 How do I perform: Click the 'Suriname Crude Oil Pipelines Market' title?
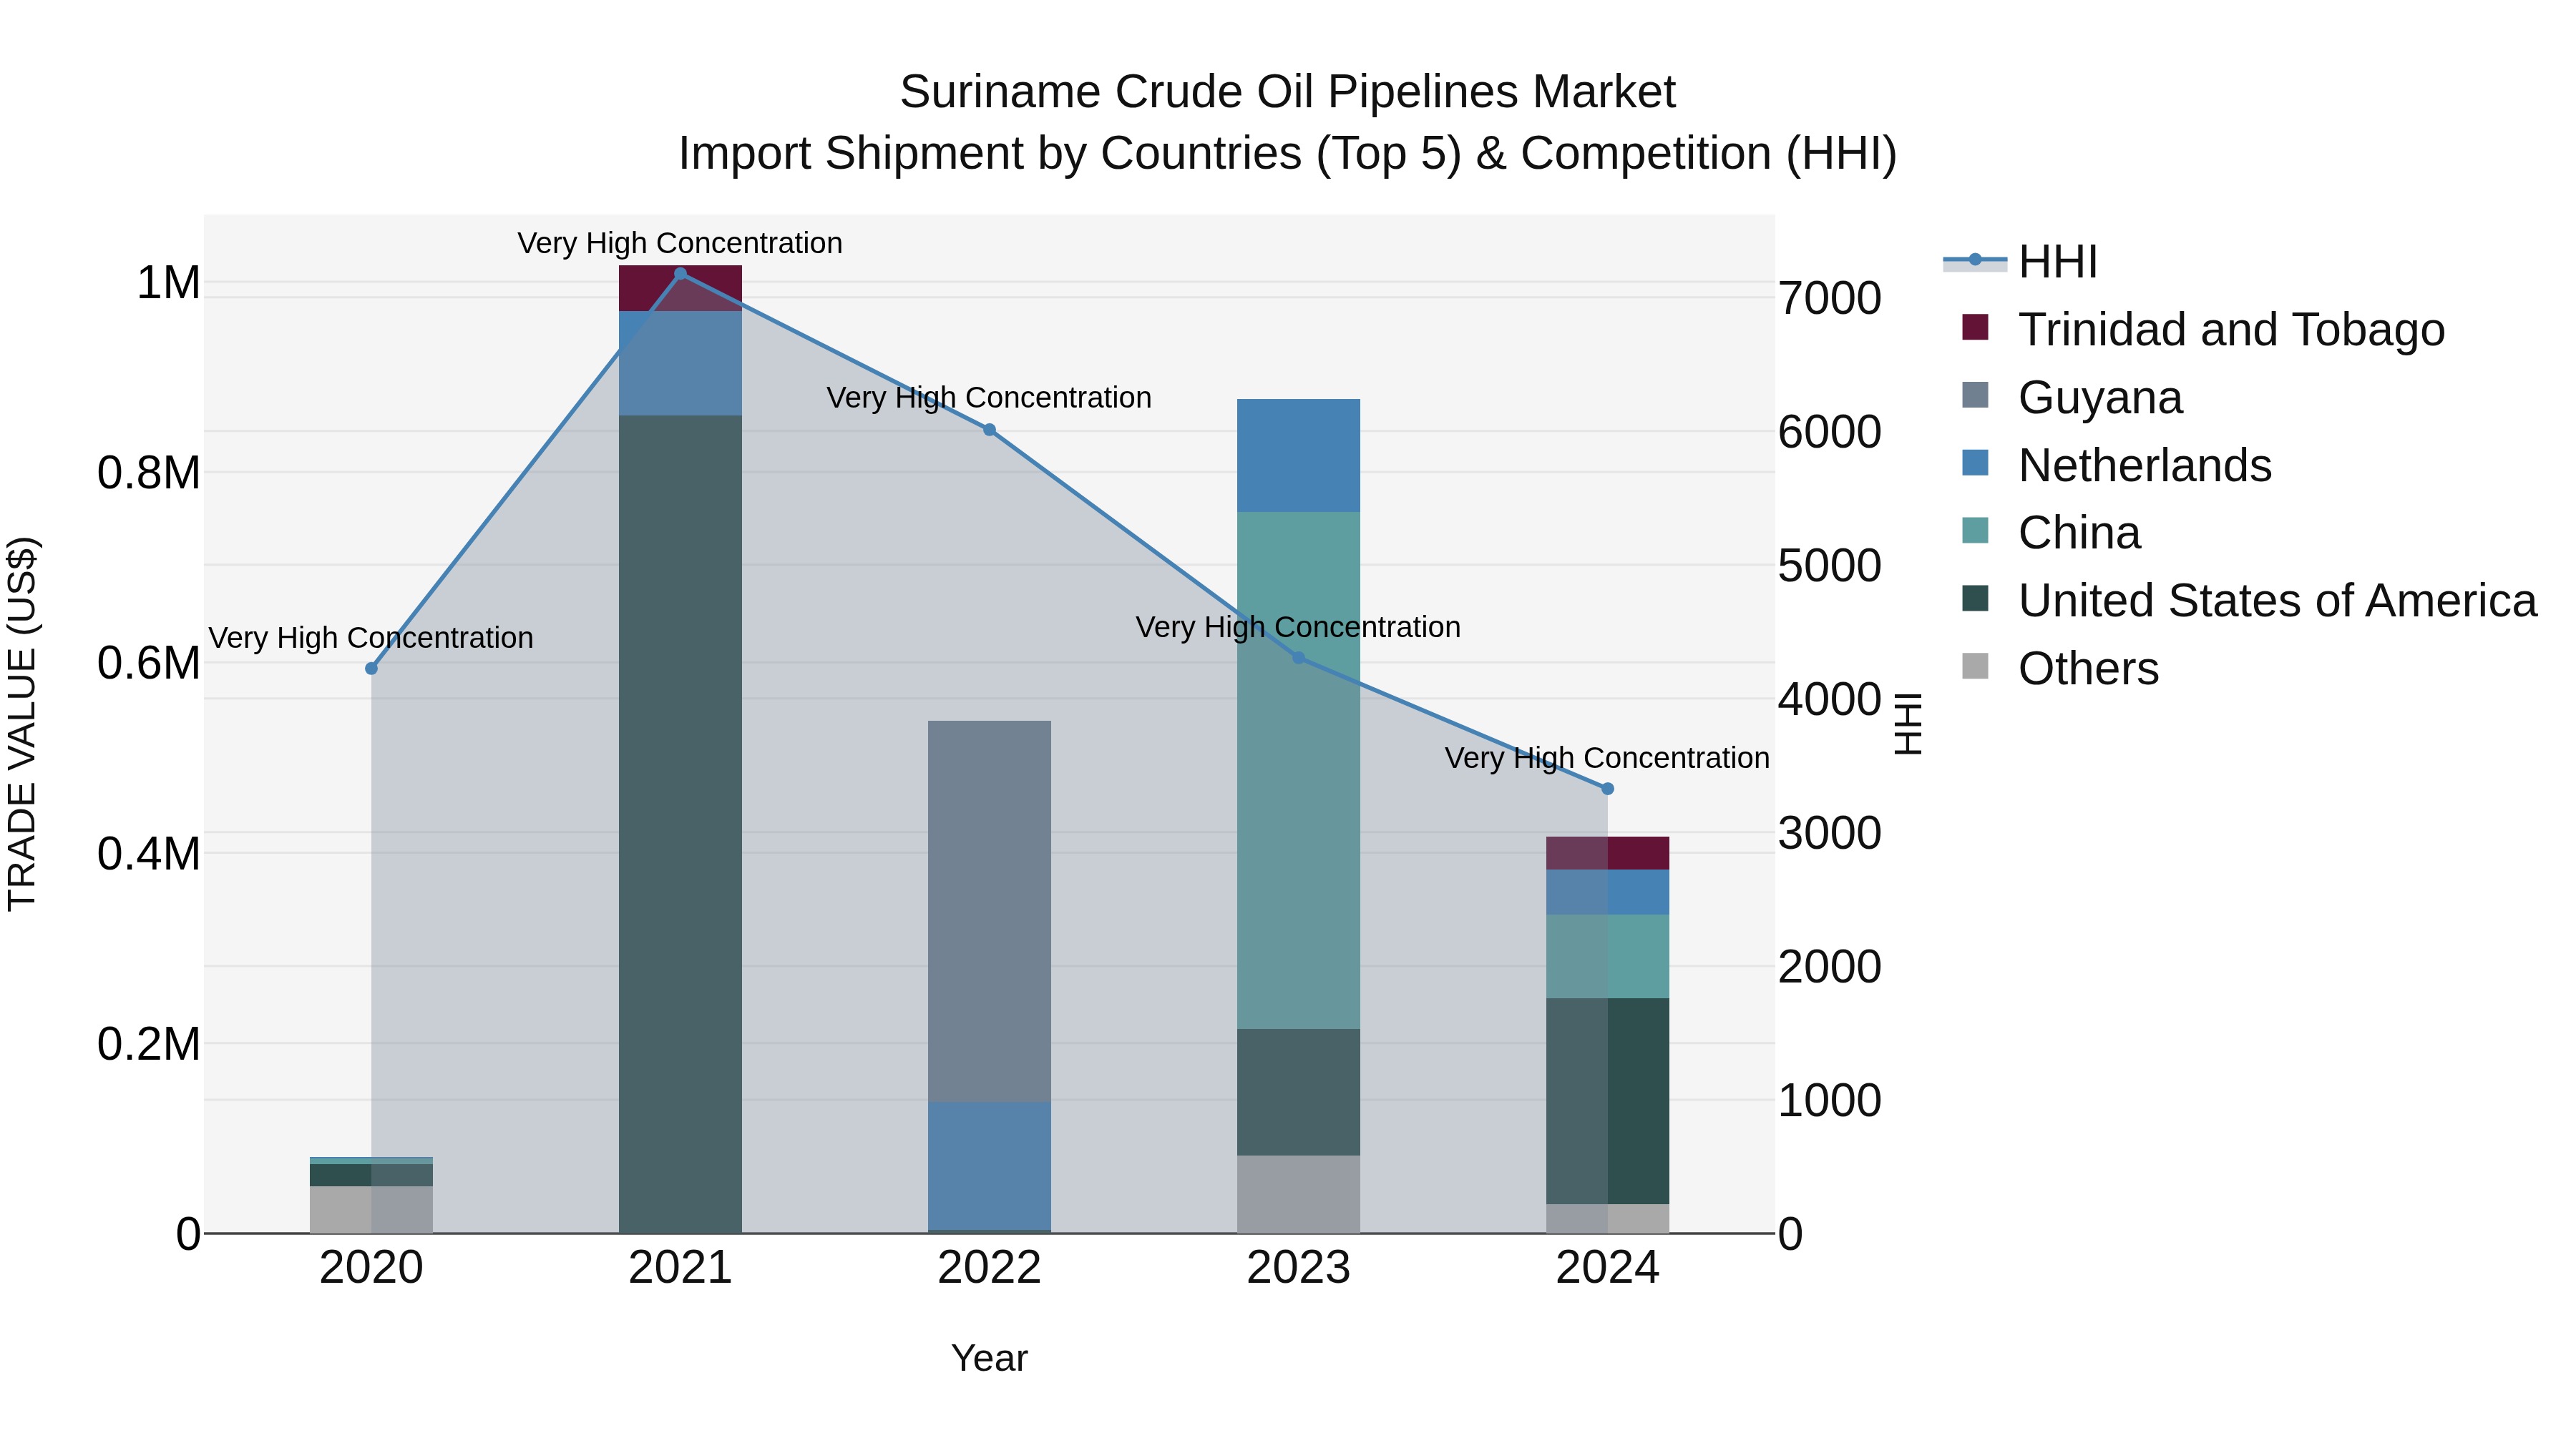(1288, 92)
